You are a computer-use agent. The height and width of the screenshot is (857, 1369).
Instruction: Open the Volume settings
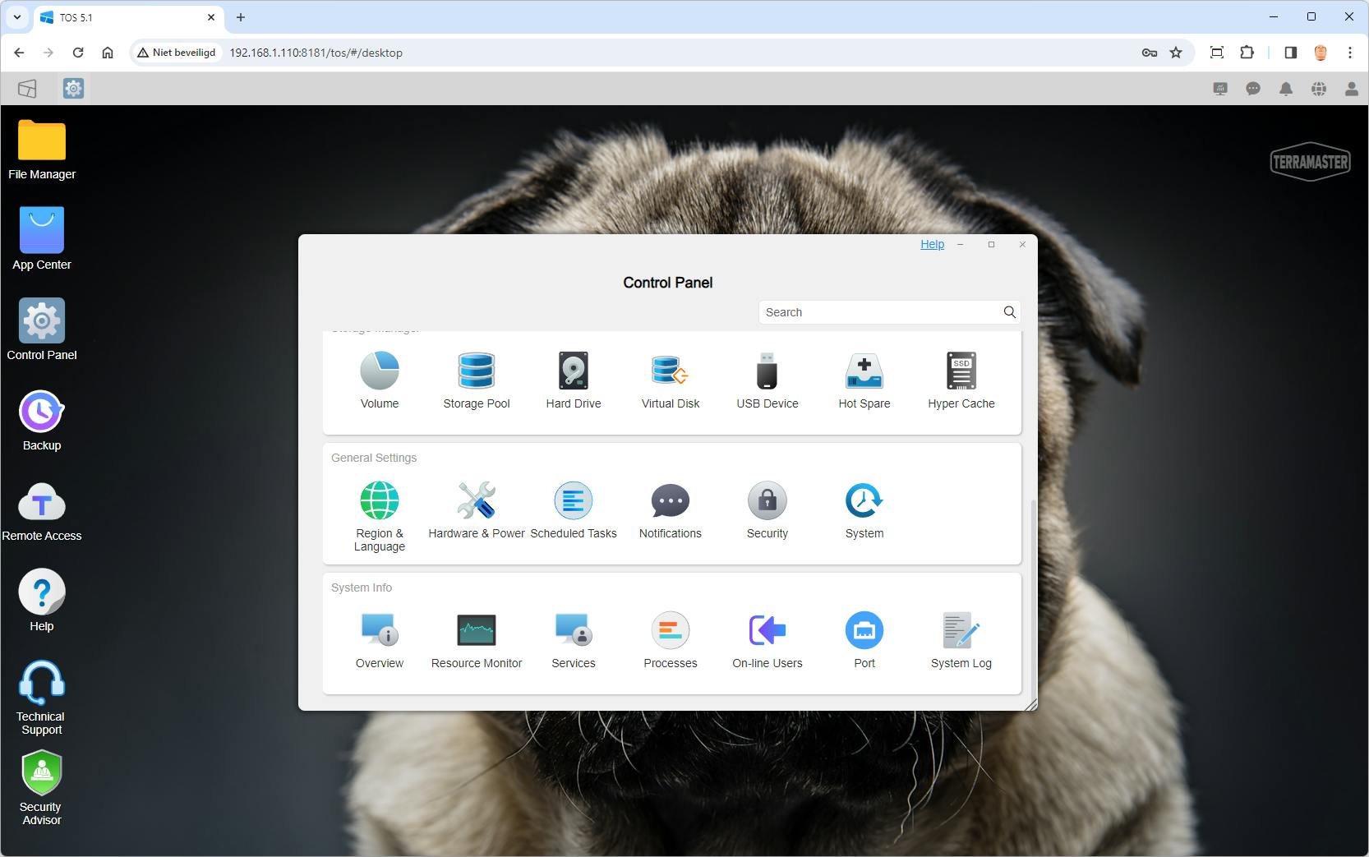pos(380,380)
